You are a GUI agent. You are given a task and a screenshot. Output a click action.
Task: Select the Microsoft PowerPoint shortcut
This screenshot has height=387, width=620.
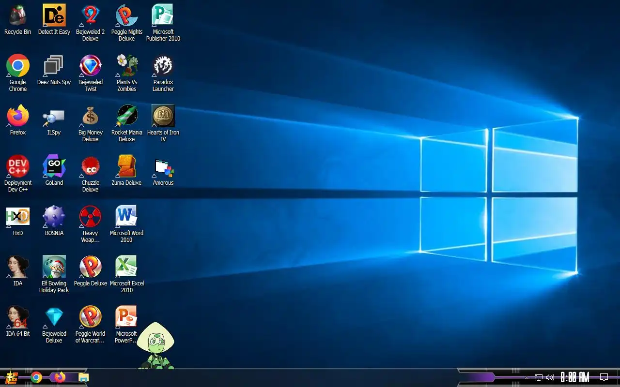tap(127, 324)
